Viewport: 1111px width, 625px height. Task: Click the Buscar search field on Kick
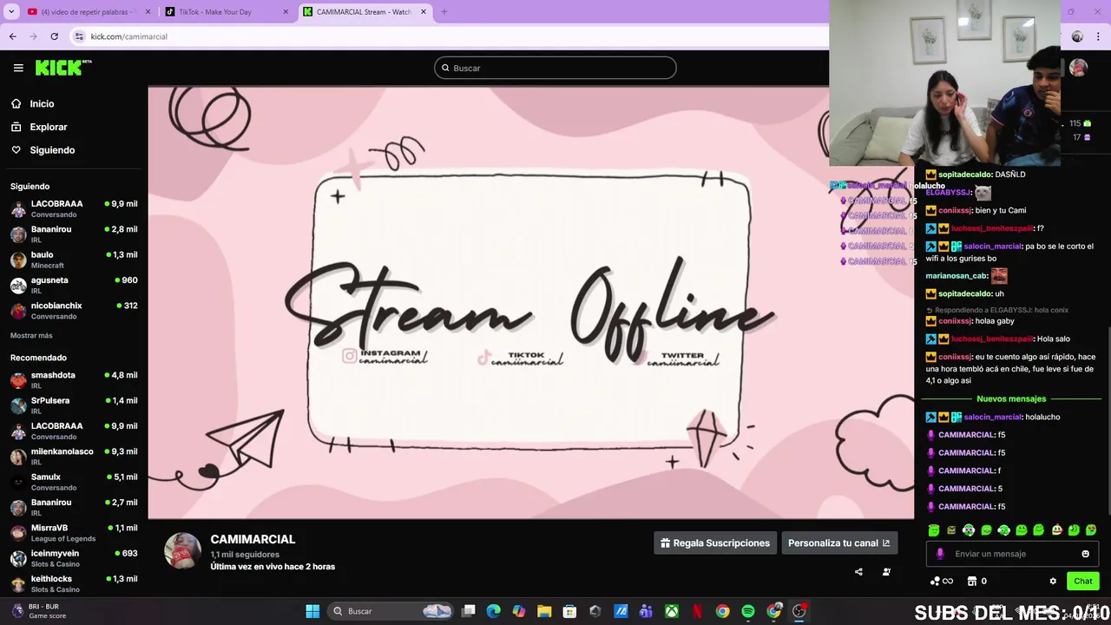point(555,68)
